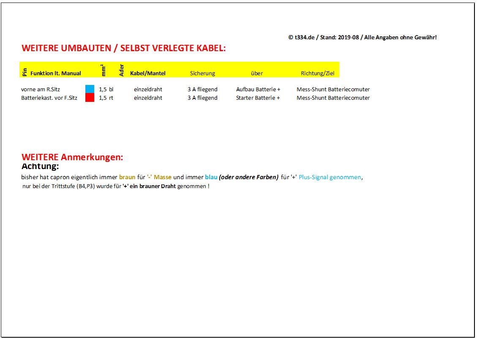Click the light-blue 'Plus-Signal genommen' text

pos(330,177)
